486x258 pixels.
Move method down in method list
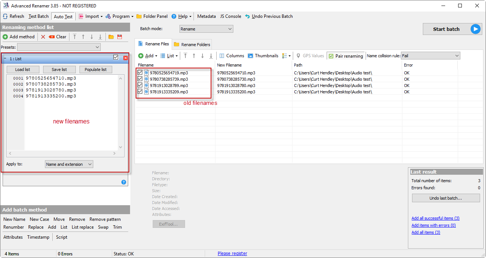92,37
